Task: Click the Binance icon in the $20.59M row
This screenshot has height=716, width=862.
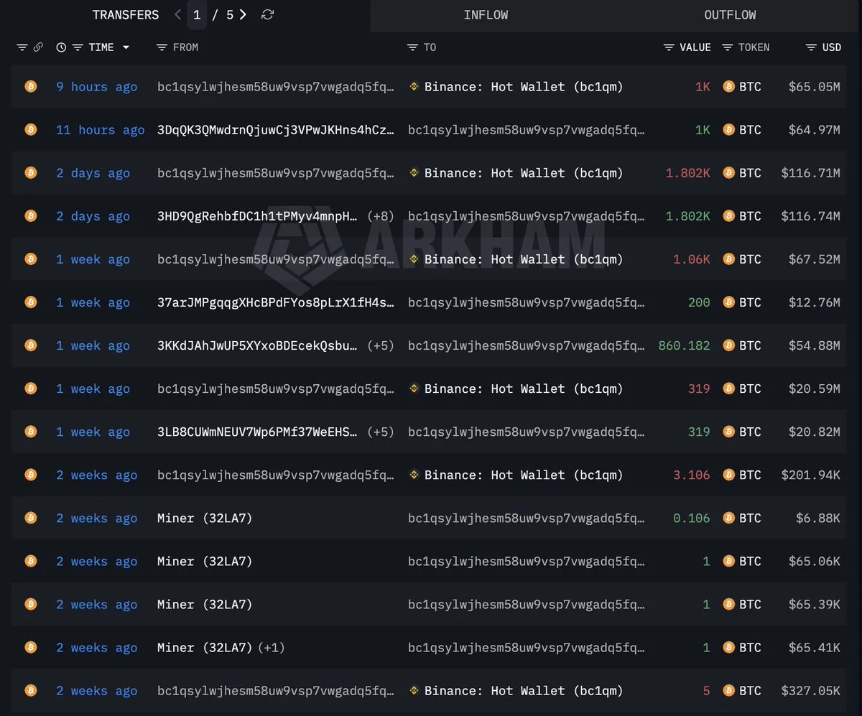Action: point(414,389)
